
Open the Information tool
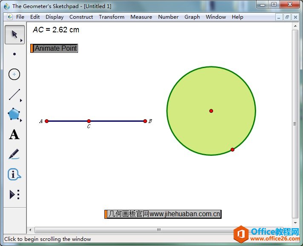[x=14, y=174]
